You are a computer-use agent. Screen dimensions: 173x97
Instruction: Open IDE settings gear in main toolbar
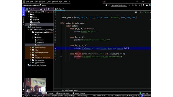147,5
